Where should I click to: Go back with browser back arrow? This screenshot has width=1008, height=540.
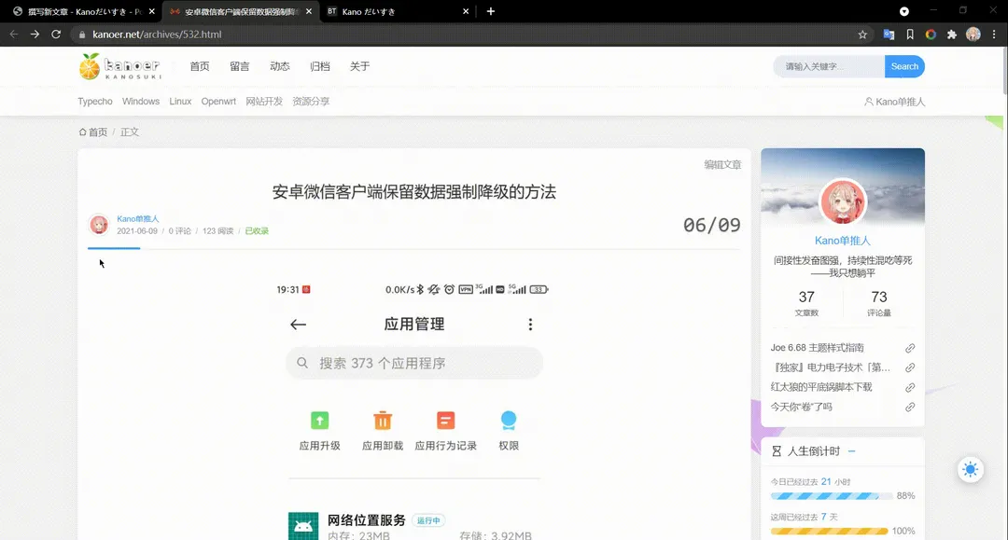[13, 34]
